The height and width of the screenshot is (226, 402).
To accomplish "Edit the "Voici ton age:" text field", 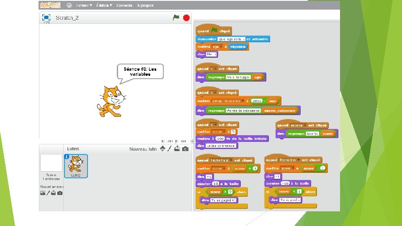I will 238,77.
